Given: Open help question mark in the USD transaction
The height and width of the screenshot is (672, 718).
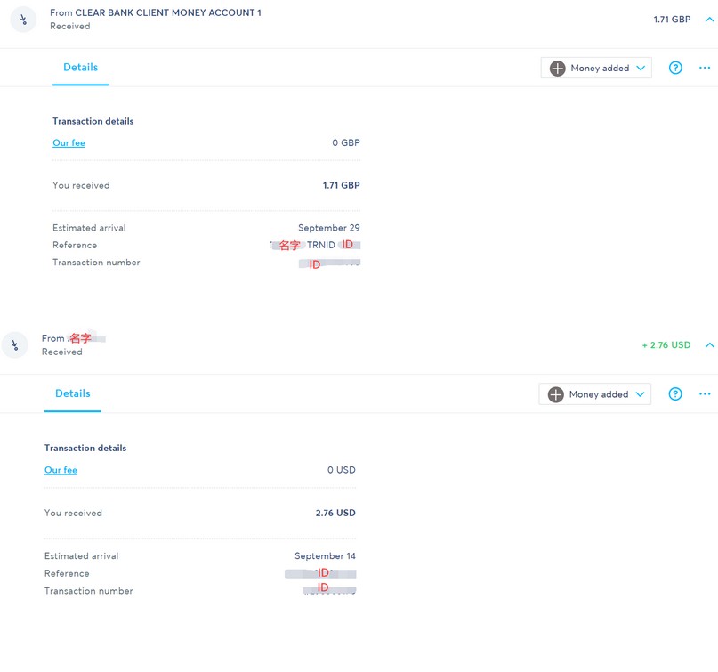Looking at the screenshot, I should coord(675,394).
